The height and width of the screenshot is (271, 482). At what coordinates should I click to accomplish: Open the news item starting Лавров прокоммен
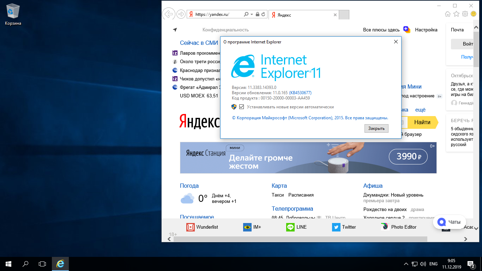pyautogui.click(x=200, y=53)
